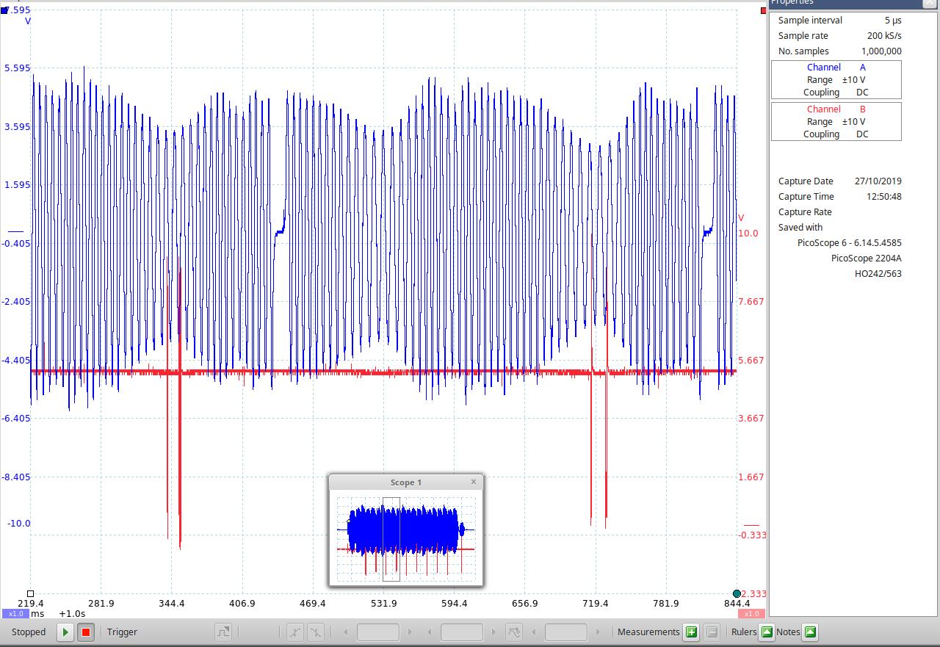This screenshot has width=940, height=647.
Task: Select the Channel B properties box
Action: [x=836, y=121]
